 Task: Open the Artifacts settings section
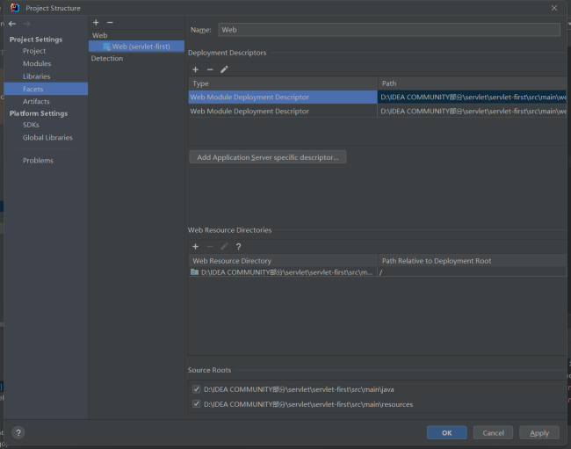(37, 101)
